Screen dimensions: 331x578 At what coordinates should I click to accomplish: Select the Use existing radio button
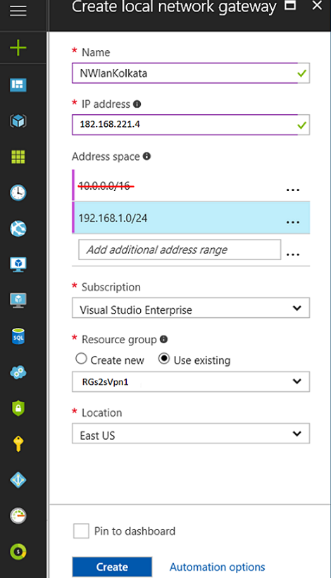pyautogui.click(x=164, y=359)
